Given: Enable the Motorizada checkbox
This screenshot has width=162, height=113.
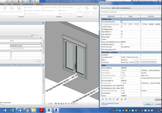Looking at the screenshot, I should coord(122,37).
